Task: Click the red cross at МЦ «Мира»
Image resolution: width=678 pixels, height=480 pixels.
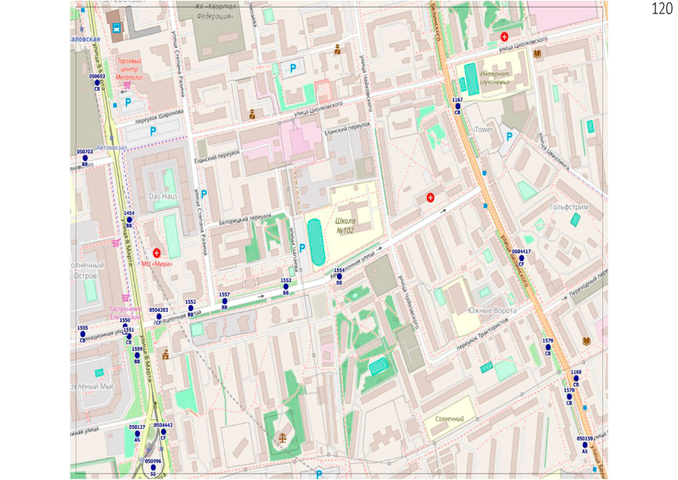Action: [x=157, y=253]
